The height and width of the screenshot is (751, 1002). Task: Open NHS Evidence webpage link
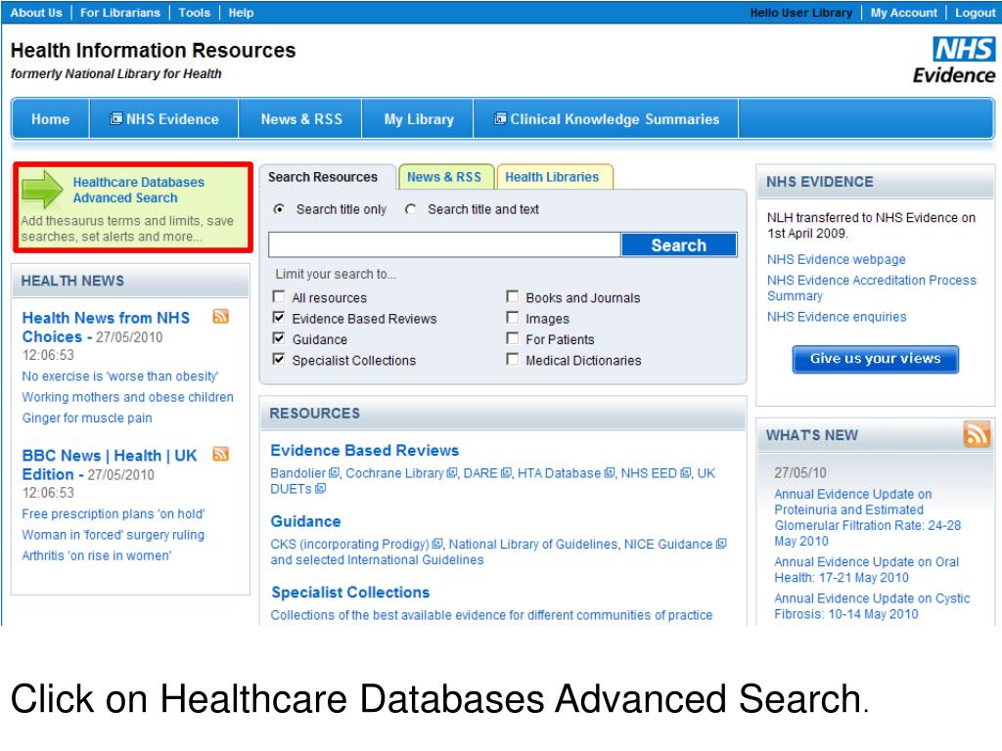[836, 259]
